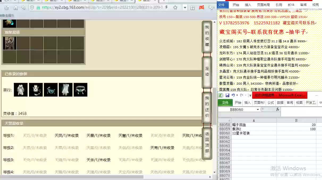
Task: Reload the page with browser refresh icon
Action: pos(7,8)
